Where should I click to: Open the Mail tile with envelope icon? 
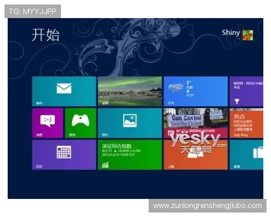(64, 91)
